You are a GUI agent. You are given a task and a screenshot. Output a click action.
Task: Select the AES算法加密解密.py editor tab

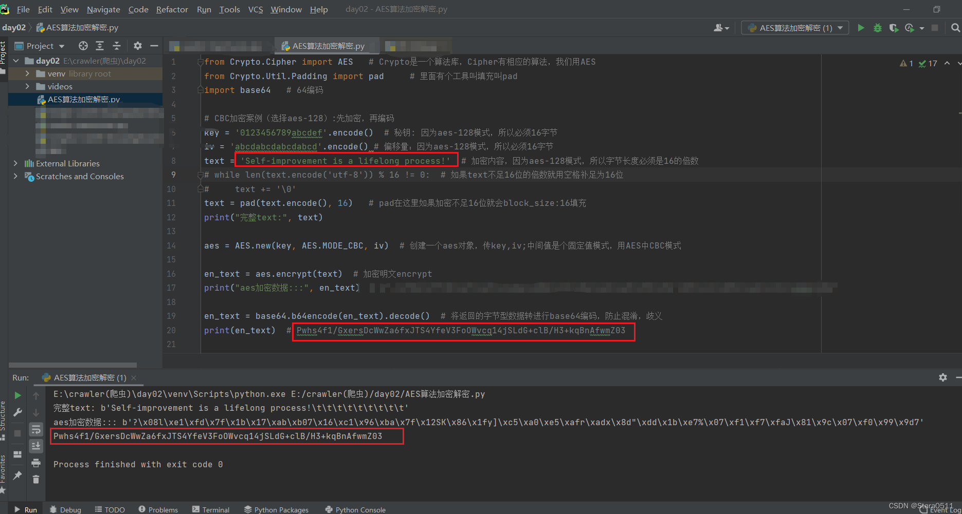[328, 46]
